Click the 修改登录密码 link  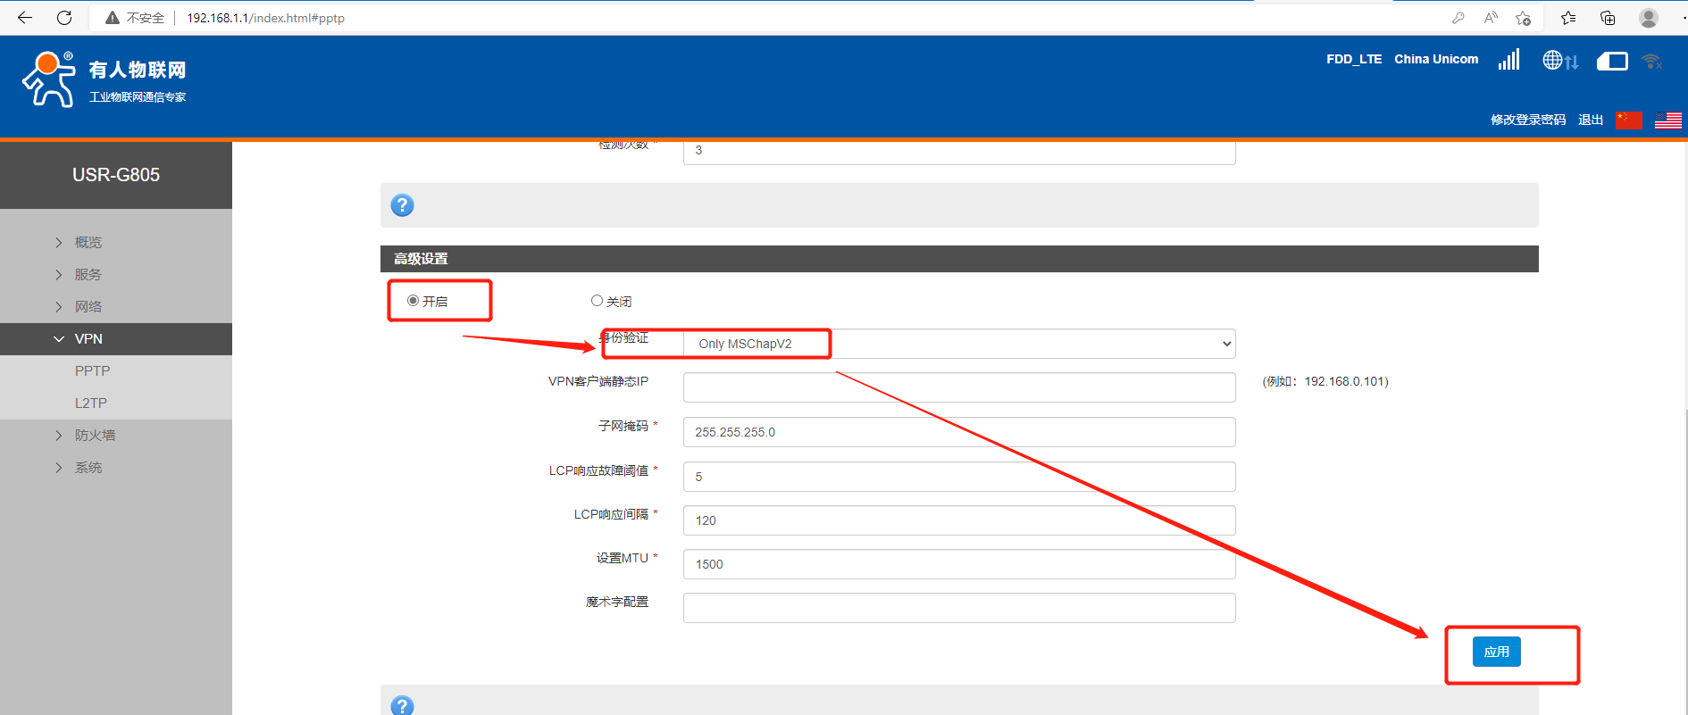pyautogui.click(x=1527, y=121)
